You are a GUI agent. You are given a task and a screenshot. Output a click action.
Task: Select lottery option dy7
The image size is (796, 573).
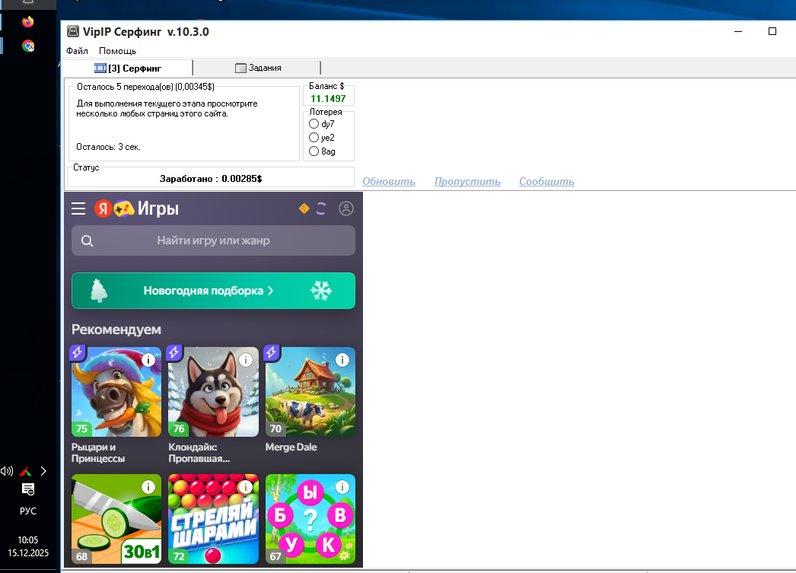coord(314,124)
